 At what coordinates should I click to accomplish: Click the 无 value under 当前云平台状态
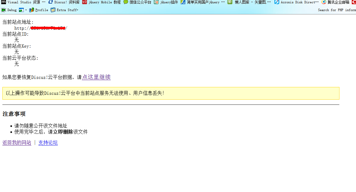(17, 64)
